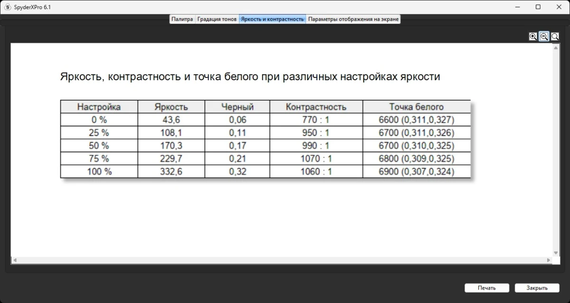Switch to Параметры отображения на экране tab

[x=353, y=19]
